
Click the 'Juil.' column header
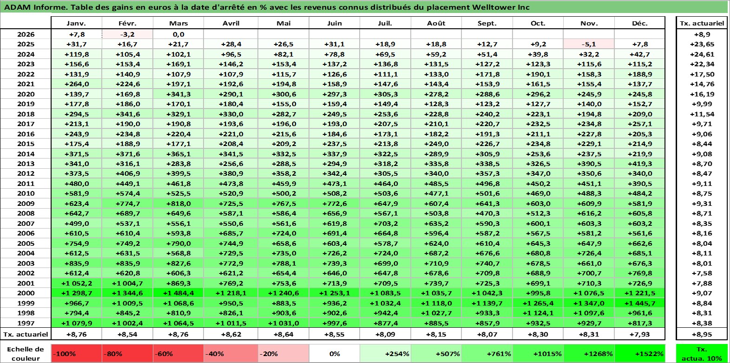[385, 23]
